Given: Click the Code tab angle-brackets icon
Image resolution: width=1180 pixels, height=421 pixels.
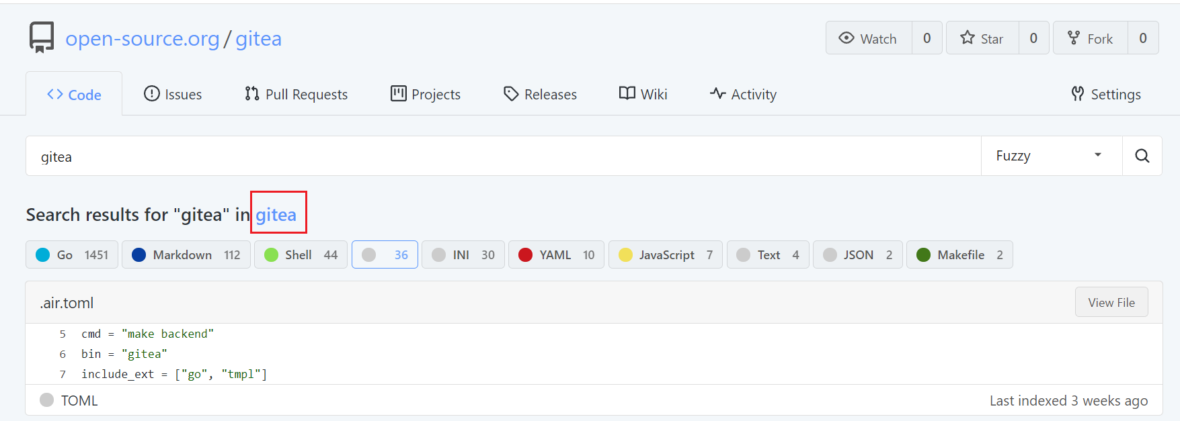Looking at the screenshot, I should pyautogui.click(x=55, y=94).
